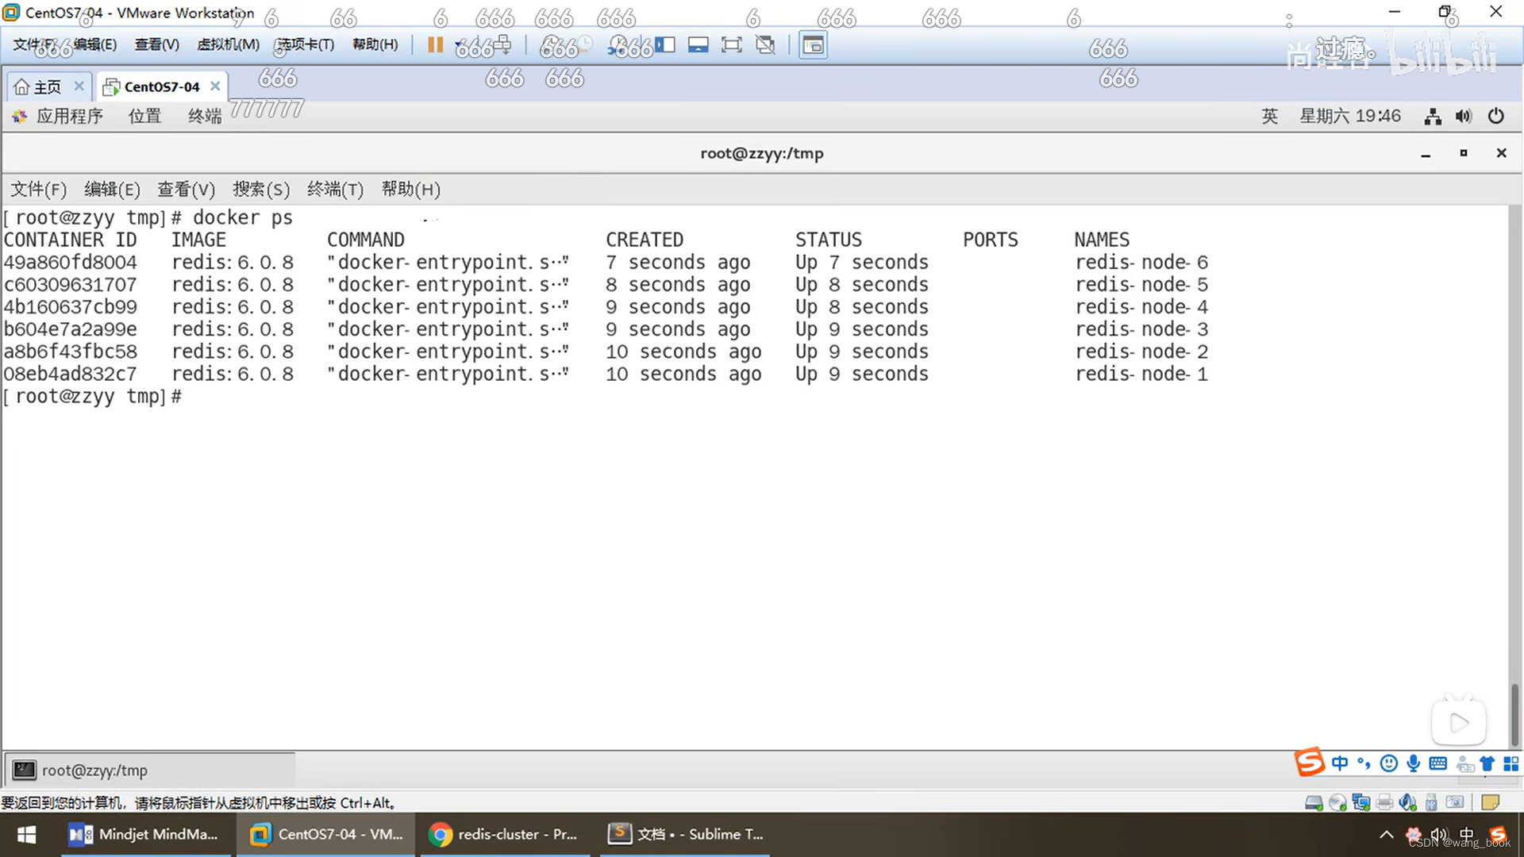This screenshot has height=857, width=1524.
Task: Expand the Windows system tray hidden icons chevron
Action: click(x=1386, y=835)
